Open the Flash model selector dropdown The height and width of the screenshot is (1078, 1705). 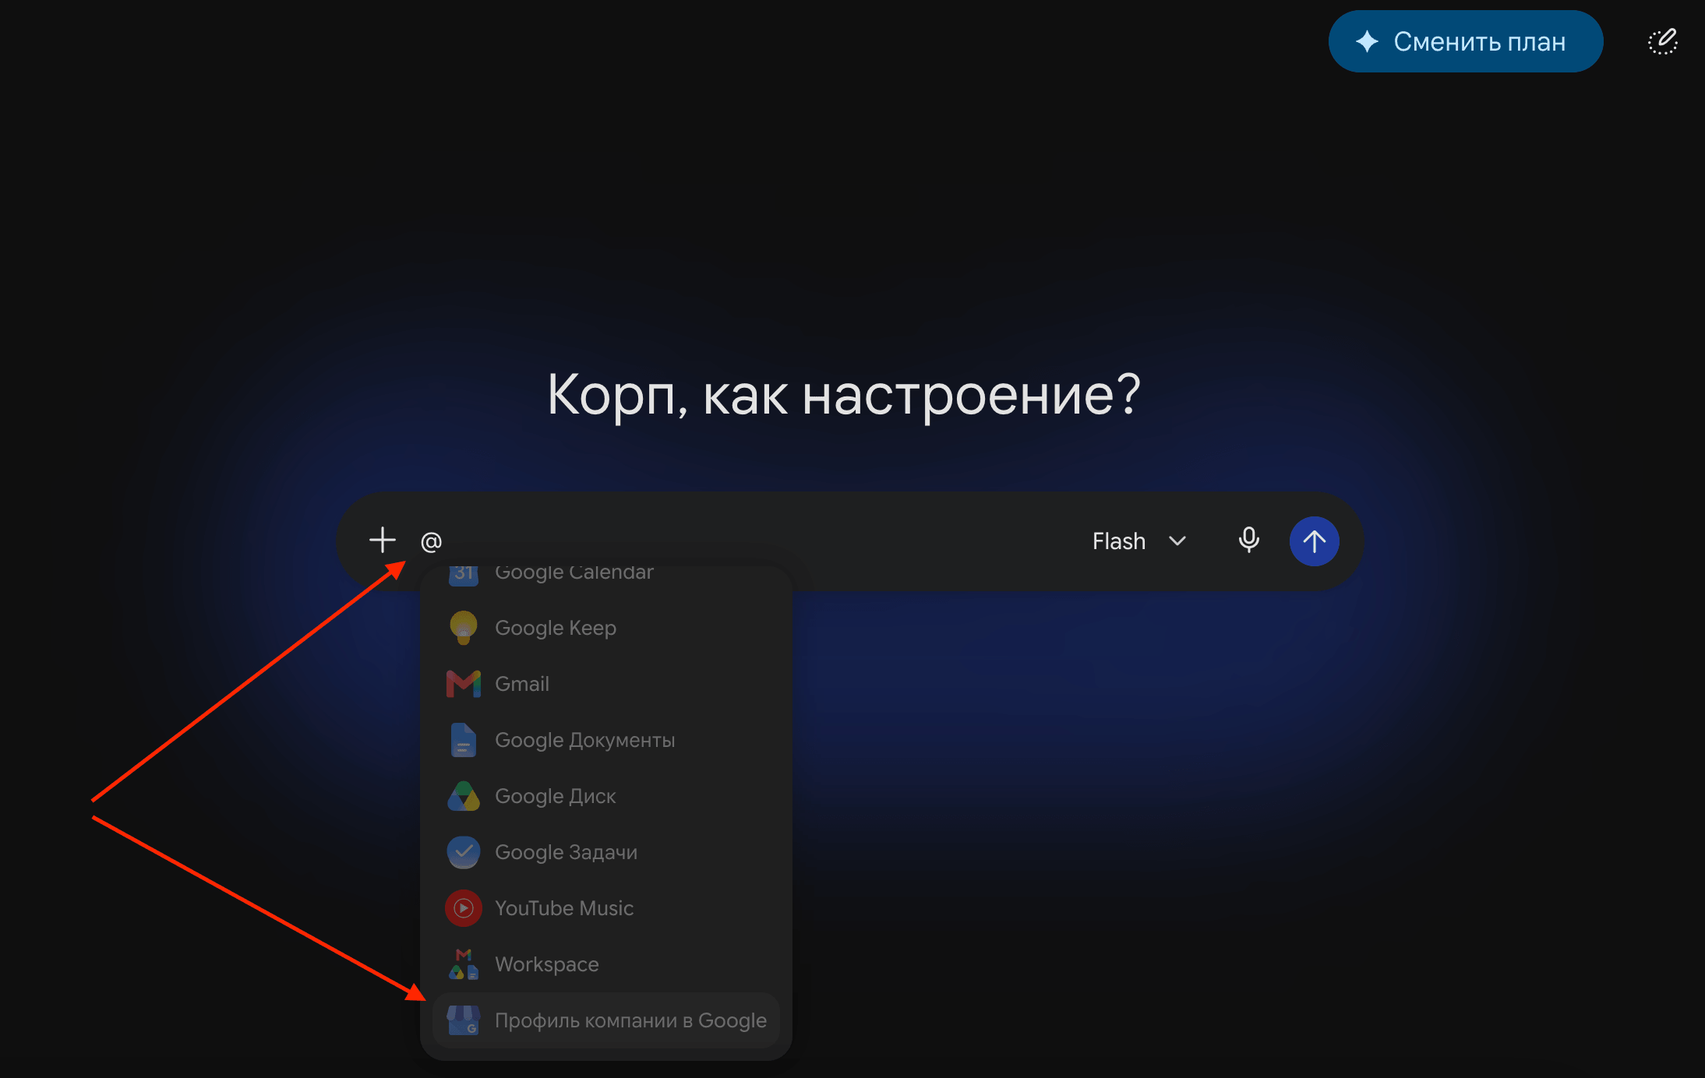pyautogui.click(x=1139, y=541)
